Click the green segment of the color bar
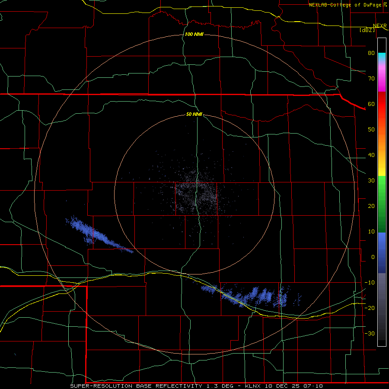Screen dimensions: 389x389 coord(382,204)
